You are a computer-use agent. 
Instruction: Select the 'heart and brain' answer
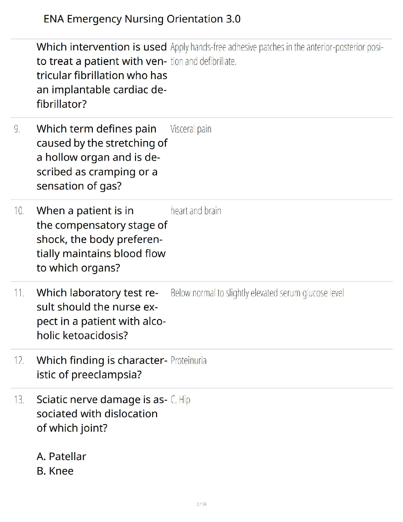[196, 211]
